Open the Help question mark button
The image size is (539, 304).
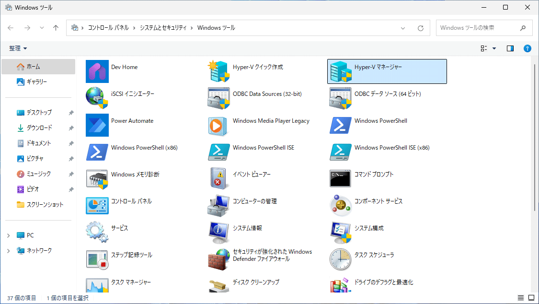(x=528, y=48)
